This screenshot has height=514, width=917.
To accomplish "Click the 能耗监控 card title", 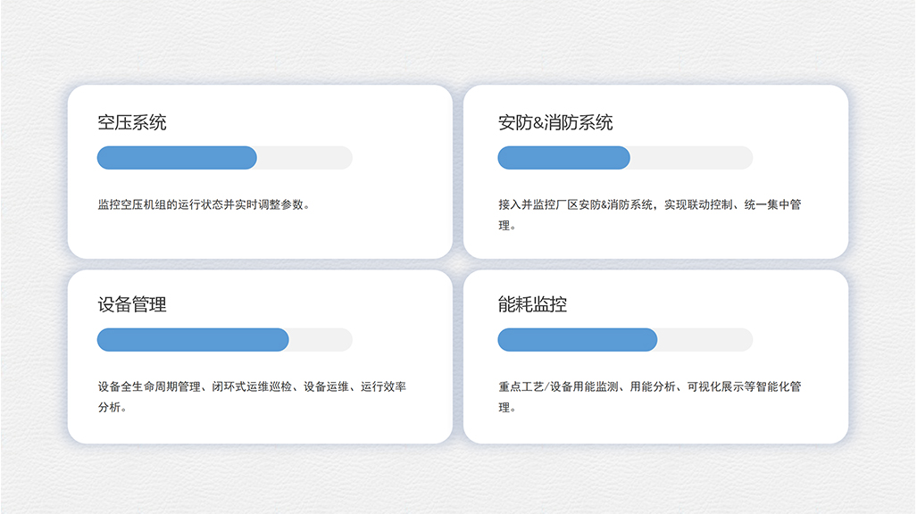I will pyautogui.click(x=532, y=305).
